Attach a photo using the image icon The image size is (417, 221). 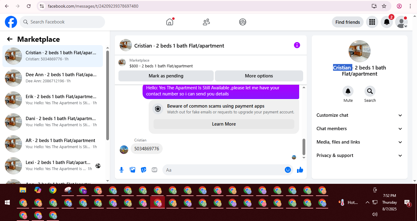coord(132,170)
